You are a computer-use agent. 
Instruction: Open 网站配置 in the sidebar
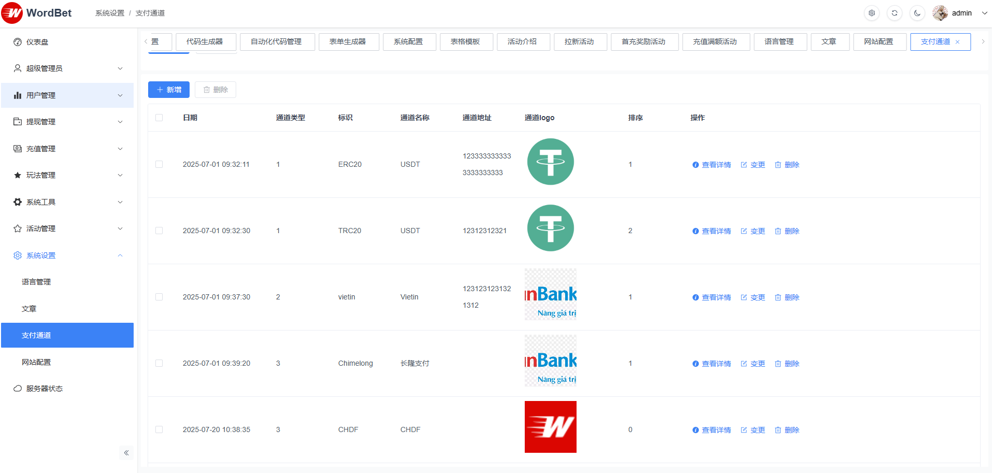click(36, 362)
